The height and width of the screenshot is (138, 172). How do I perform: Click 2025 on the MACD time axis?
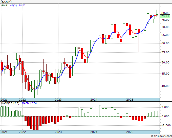tap(130, 132)
